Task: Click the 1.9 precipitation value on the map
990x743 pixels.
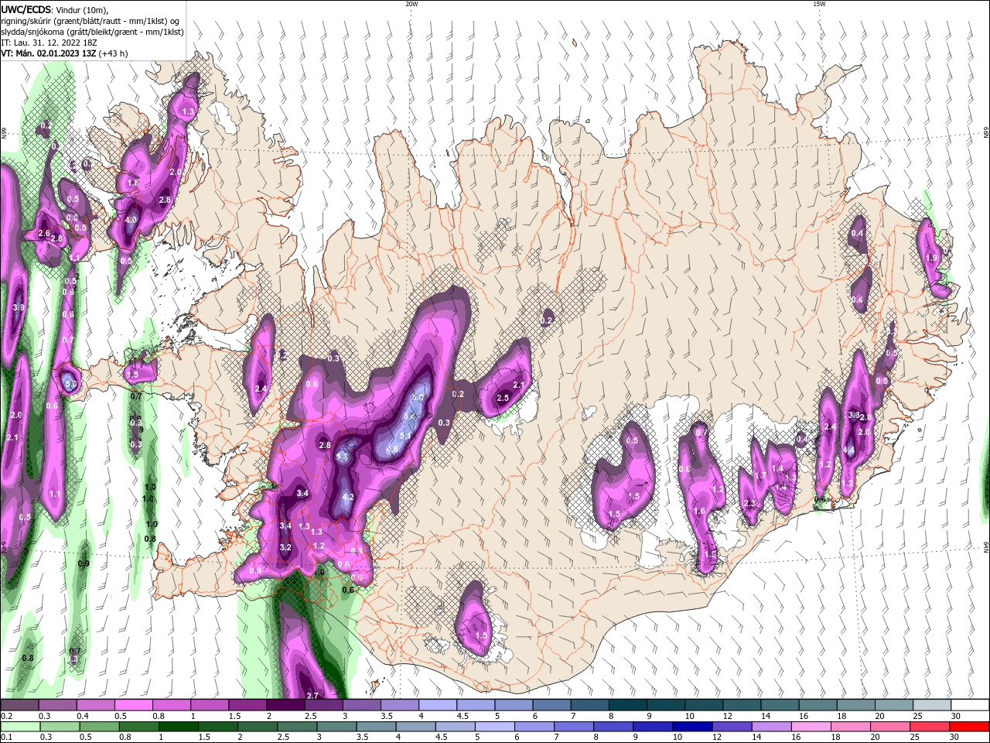Action: [931, 258]
